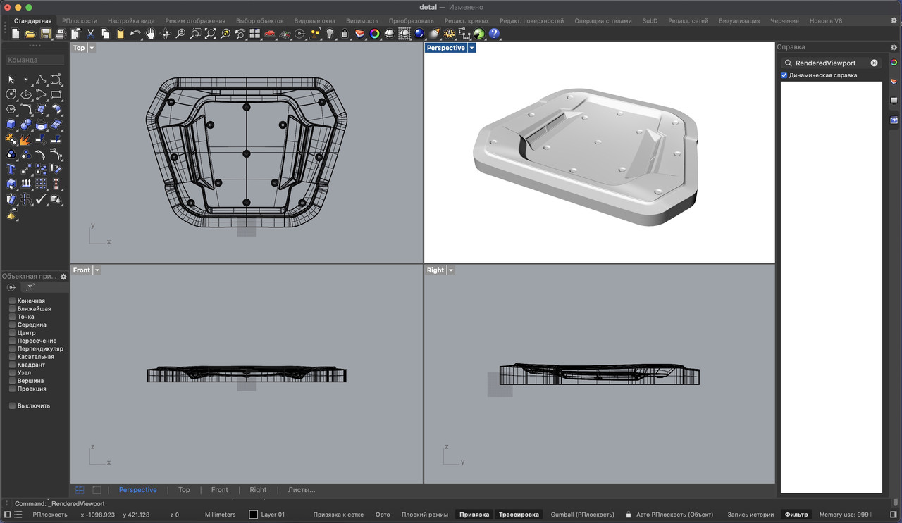
Task: Open Справка panel gear menu
Action: pos(894,47)
